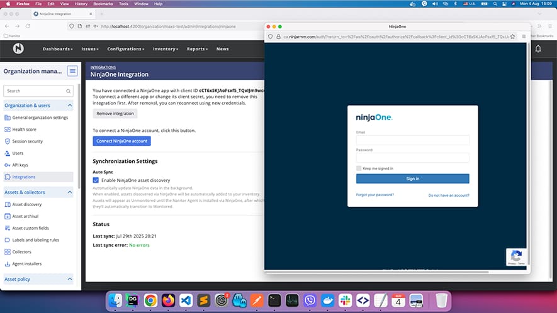Click the search magnifier icon in the sidebar

(68, 91)
